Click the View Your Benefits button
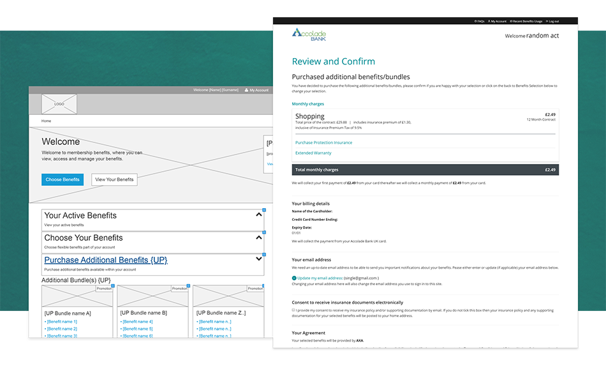Screen dimensions: 606x369 pyautogui.click(x=114, y=179)
